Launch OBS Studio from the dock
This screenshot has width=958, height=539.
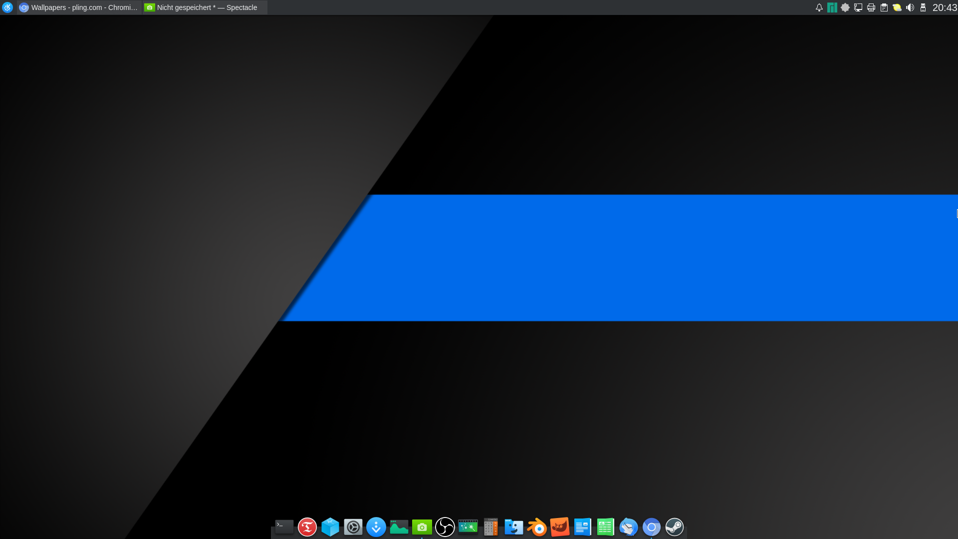click(x=445, y=527)
